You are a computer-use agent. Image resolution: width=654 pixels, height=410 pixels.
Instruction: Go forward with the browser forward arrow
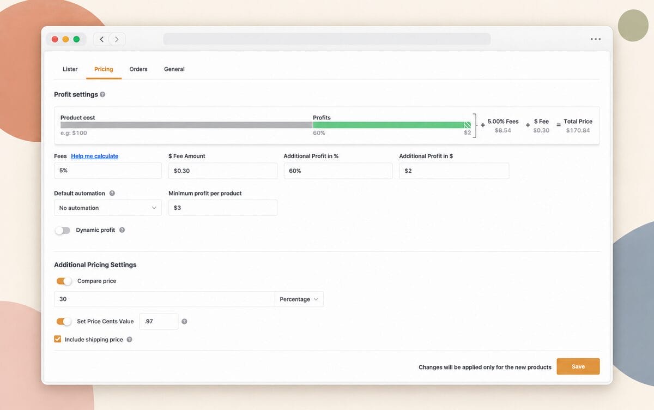pyautogui.click(x=117, y=39)
